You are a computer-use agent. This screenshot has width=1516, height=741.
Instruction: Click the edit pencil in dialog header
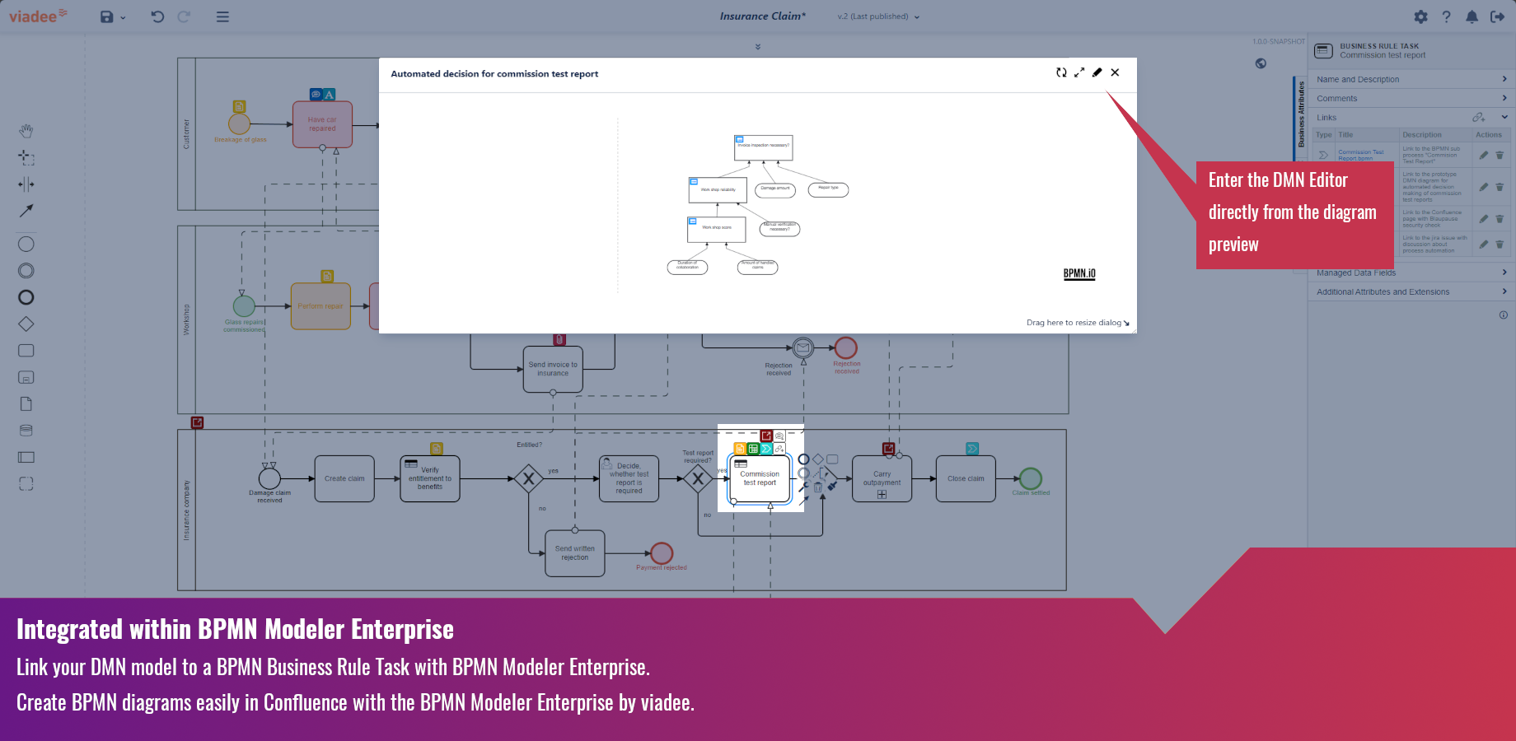[1097, 72]
